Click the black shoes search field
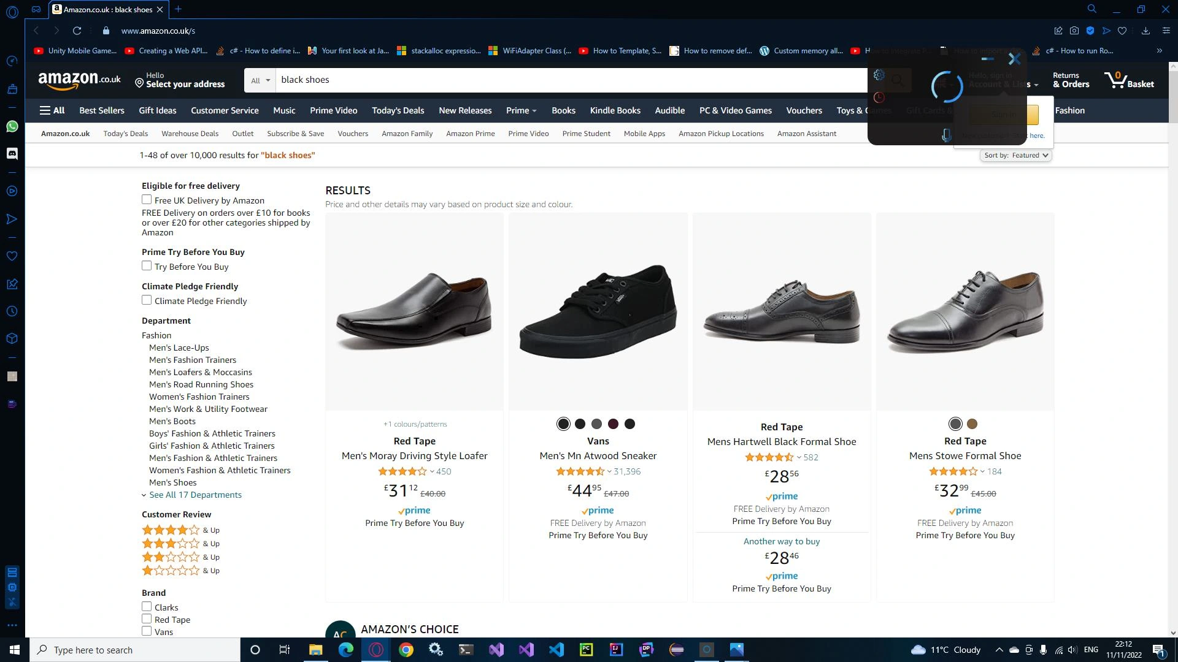 tap(571, 80)
